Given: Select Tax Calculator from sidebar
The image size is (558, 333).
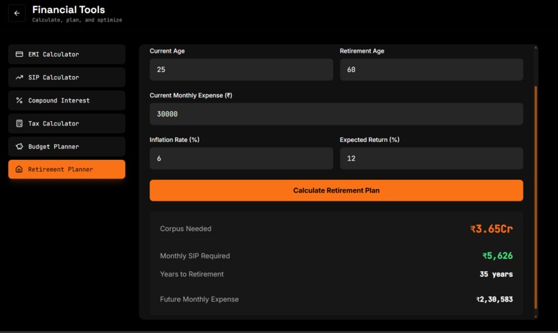Looking at the screenshot, I should tap(67, 123).
